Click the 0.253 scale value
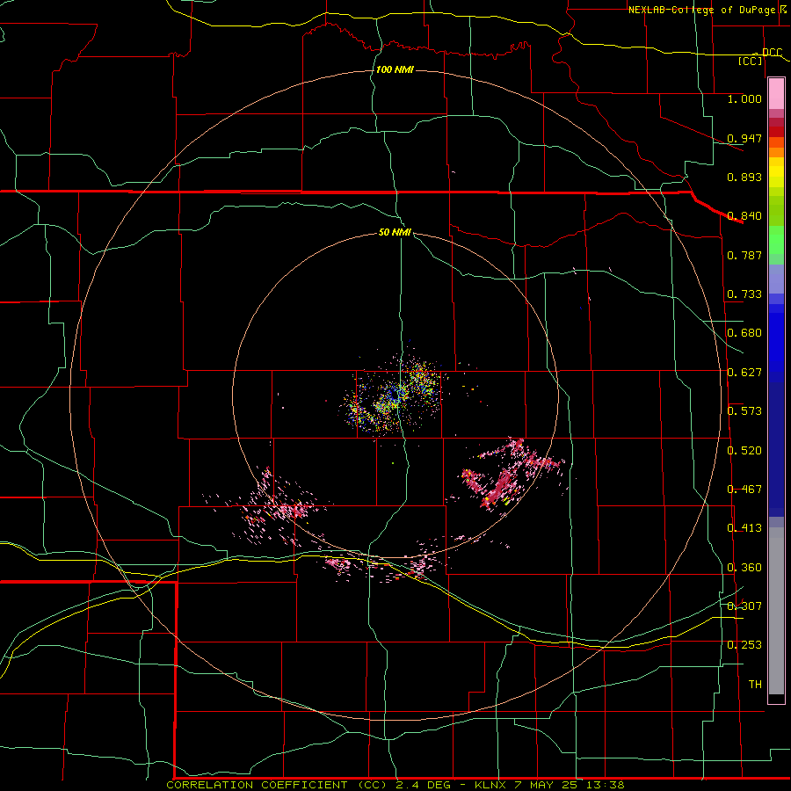Viewport: 791px width, 791px height. (744, 645)
